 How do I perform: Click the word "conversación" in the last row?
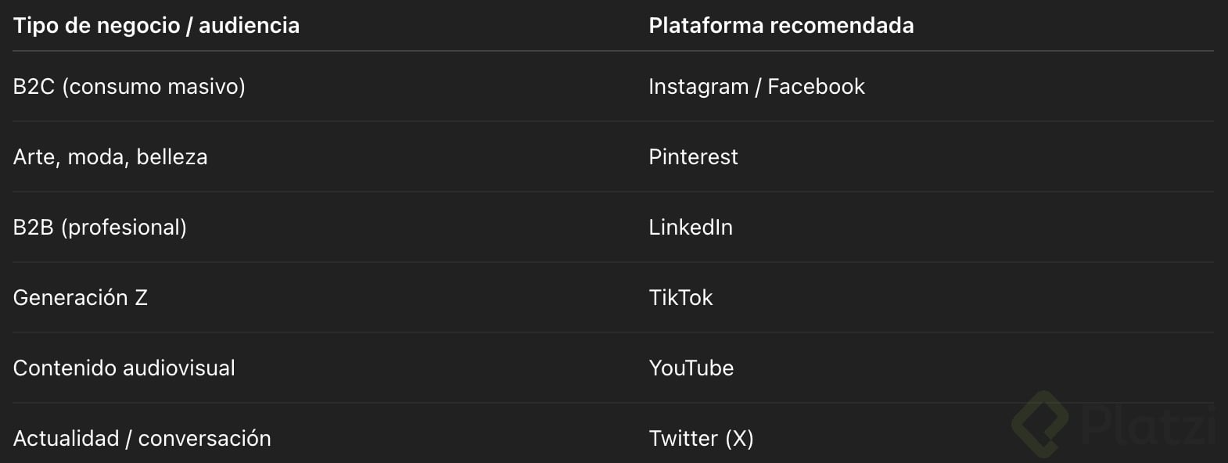tap(204, 438)
